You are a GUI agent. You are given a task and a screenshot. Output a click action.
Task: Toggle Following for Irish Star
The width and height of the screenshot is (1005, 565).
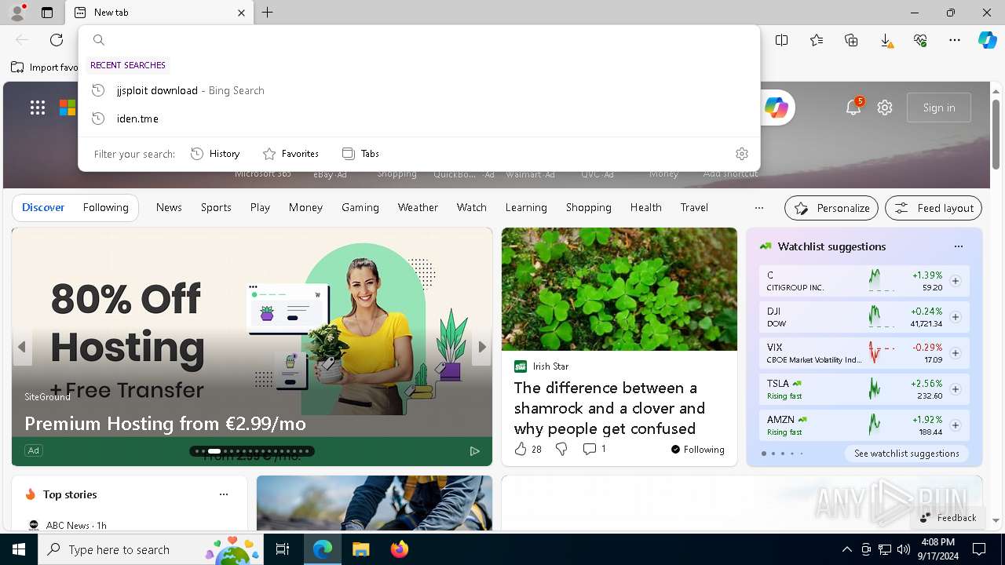697,450
